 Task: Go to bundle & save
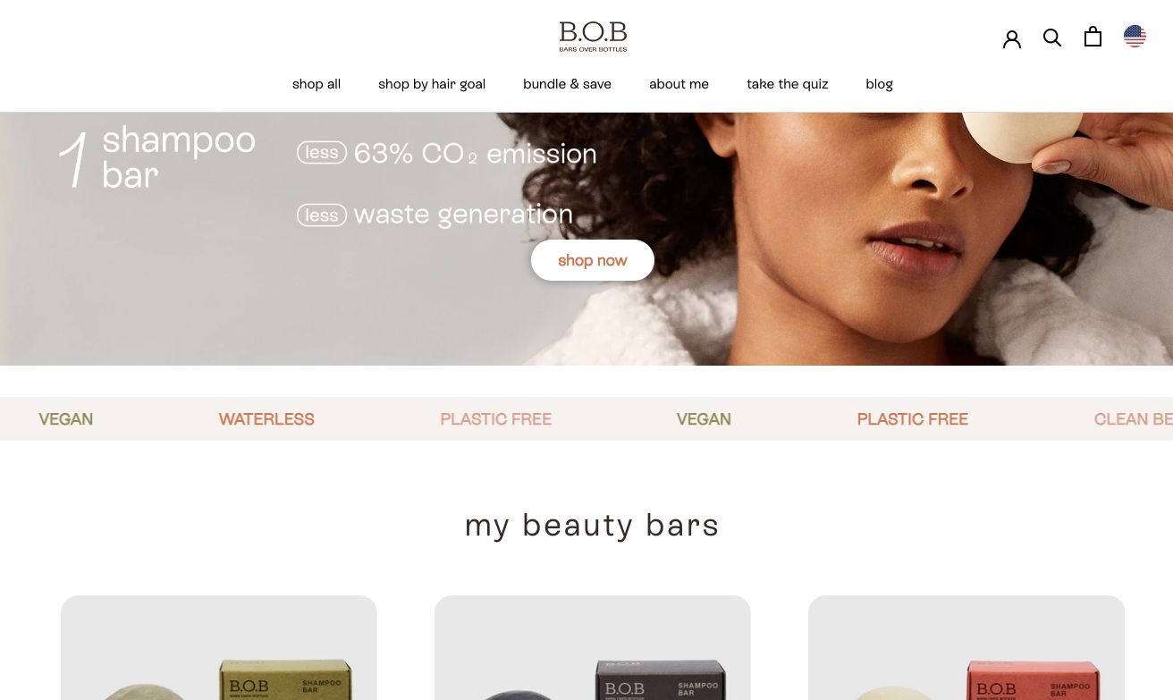tap(567, 84)
